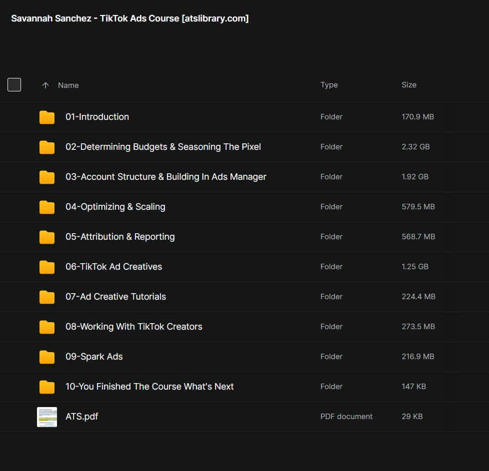Click the folder icon for 10-You Finished The Course
Image resolution: width=489 pixels, height=471 pixels.
47,387
